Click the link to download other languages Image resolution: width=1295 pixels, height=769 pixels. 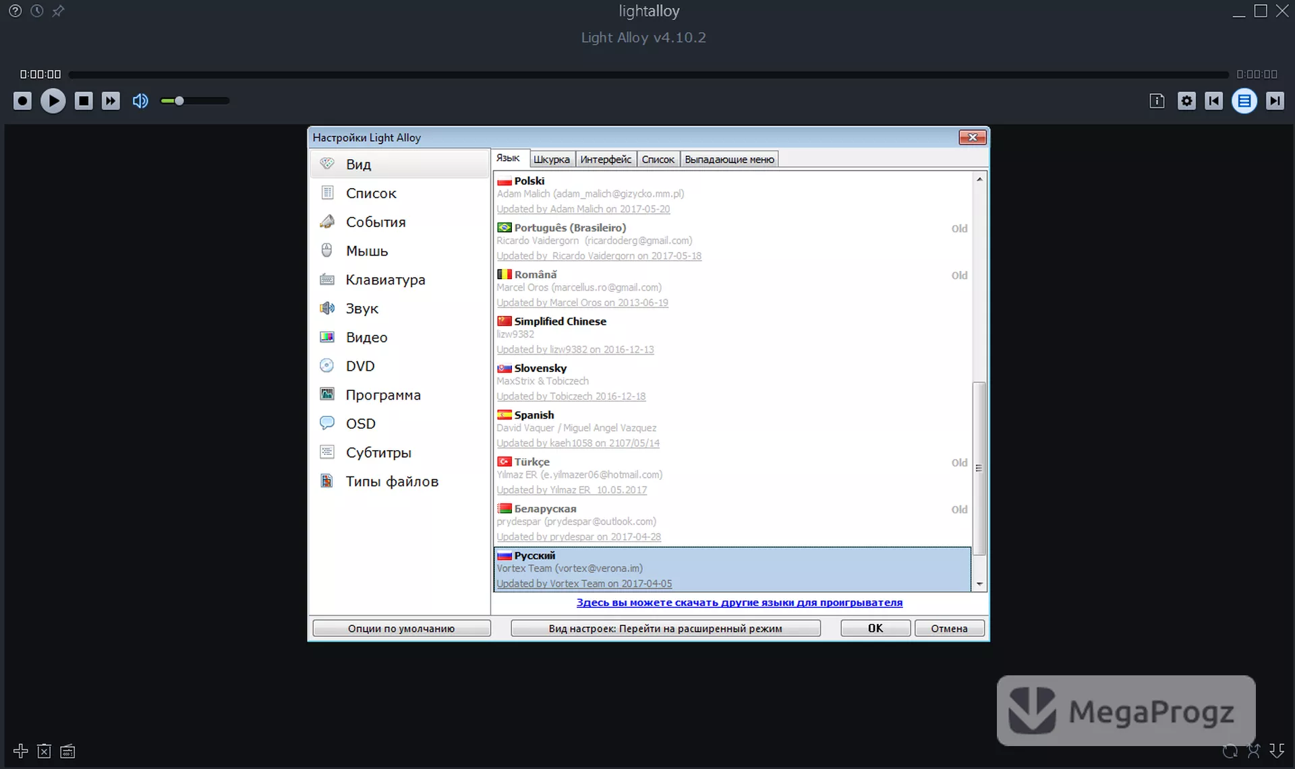pos(739,603)
